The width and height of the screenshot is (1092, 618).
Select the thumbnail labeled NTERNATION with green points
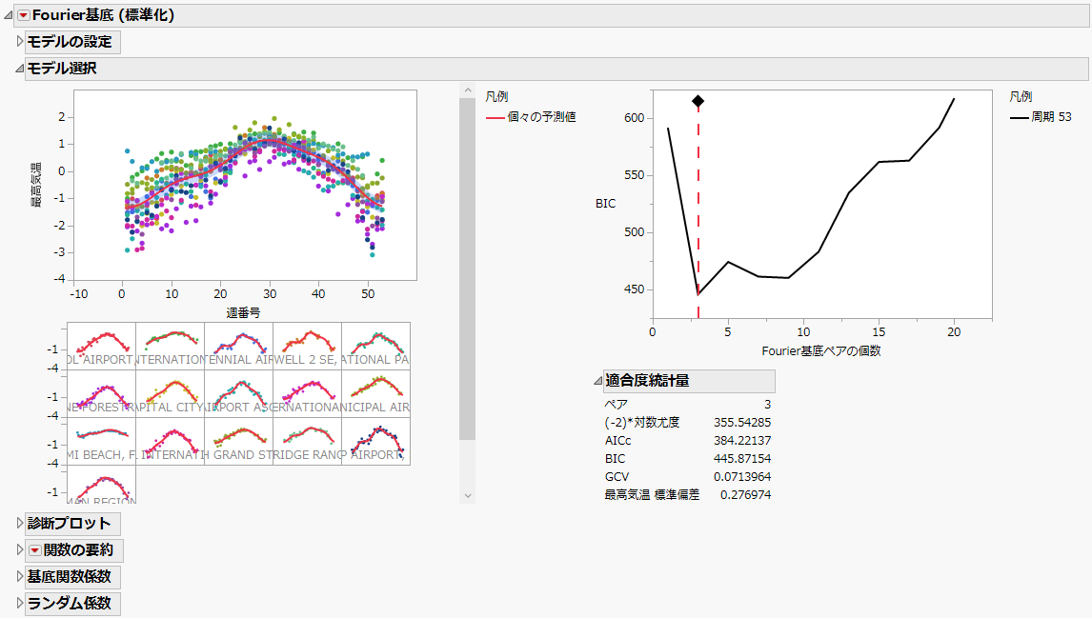[170, 346]
